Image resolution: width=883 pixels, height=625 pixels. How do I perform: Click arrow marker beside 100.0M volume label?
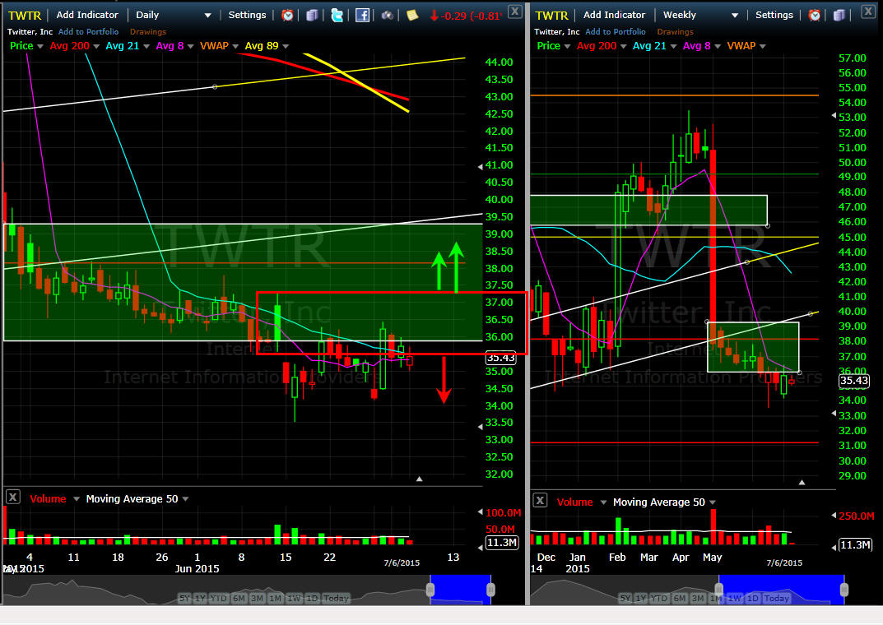480,512
